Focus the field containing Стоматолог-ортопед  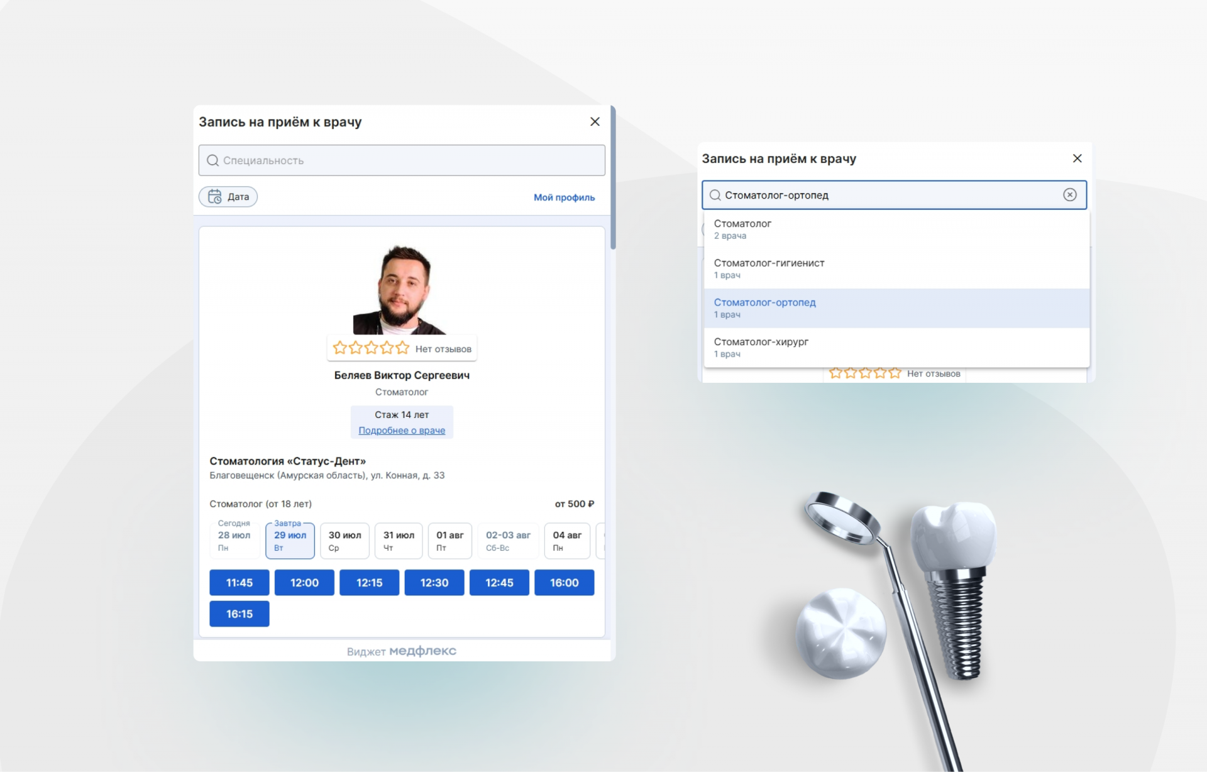click(894, 195)
